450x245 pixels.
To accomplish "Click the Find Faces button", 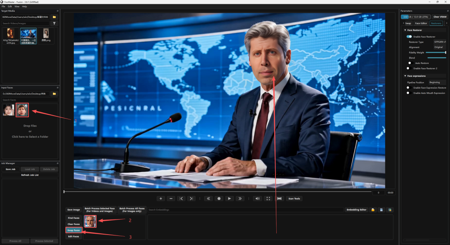I will point(73,218).
